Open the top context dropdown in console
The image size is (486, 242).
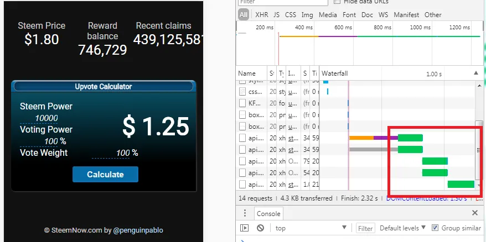tap(311, 228)
